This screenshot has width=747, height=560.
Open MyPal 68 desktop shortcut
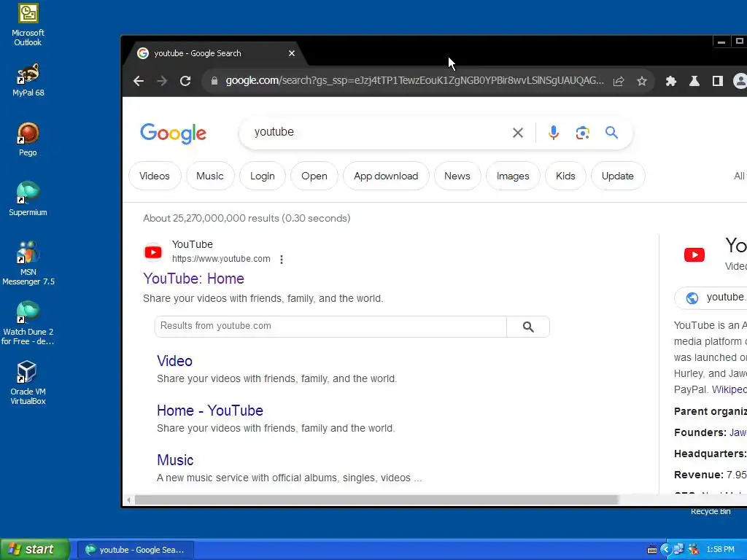tap(28, 79)
